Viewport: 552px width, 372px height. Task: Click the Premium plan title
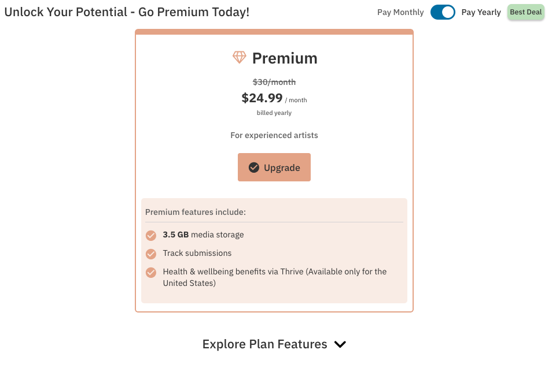click(x=285, y=58)
